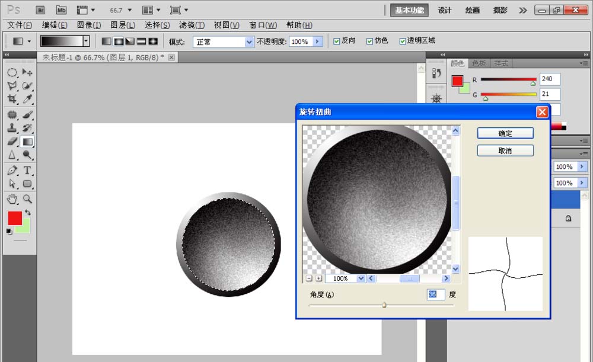Select the Horizontal Type tool
The width and height of the screenshot is (593, 362).
27,171
